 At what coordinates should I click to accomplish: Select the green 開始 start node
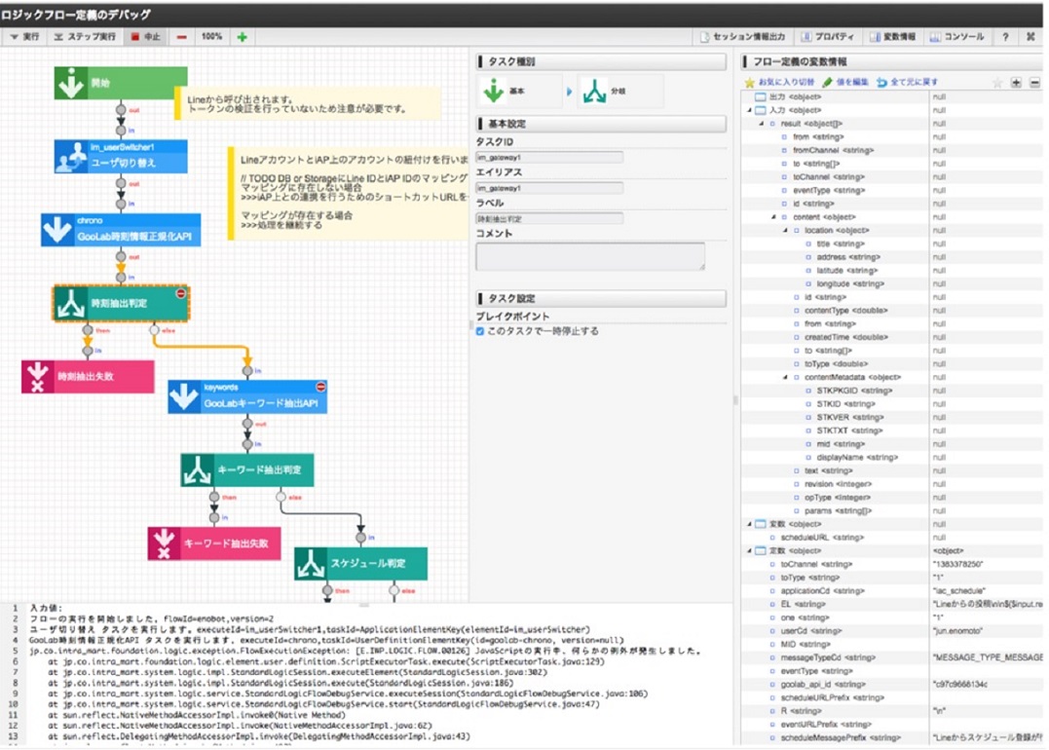(x=106, y=84)
